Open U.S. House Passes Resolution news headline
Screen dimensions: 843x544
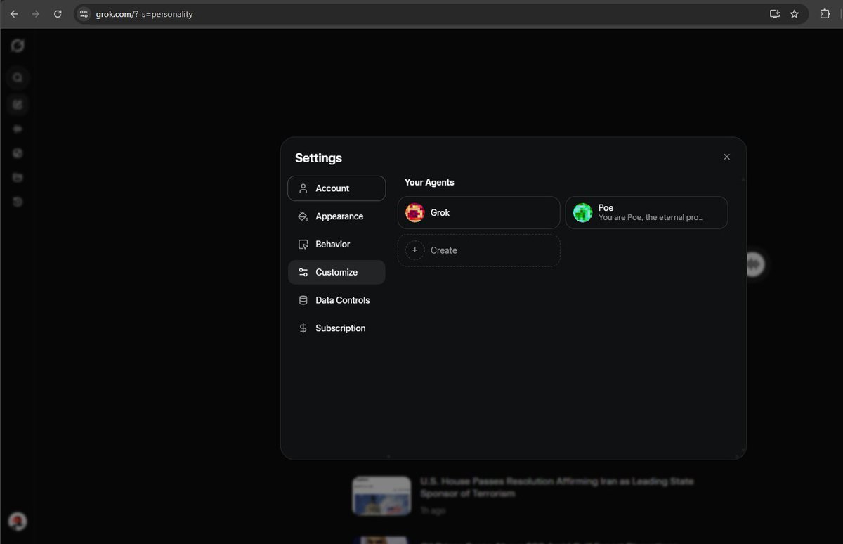click(557, 487)
